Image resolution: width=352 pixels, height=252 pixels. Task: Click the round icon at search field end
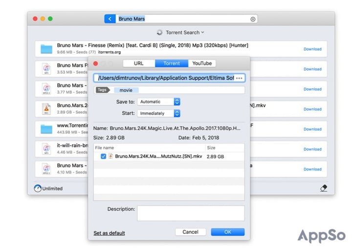click(x=253, y=19)
